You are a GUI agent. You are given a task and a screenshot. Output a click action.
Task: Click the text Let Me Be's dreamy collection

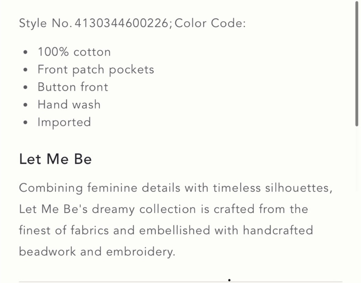[x=107, y=209]
